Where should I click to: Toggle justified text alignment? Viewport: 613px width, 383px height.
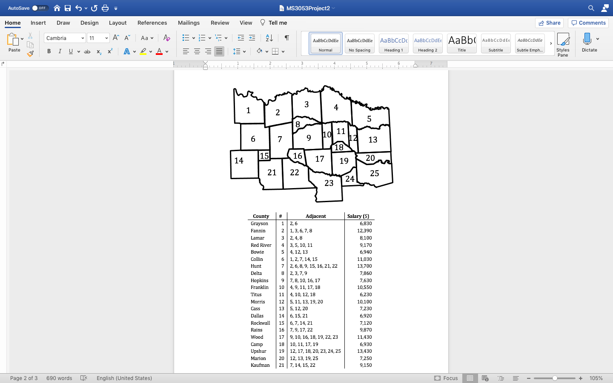[219, 51]
